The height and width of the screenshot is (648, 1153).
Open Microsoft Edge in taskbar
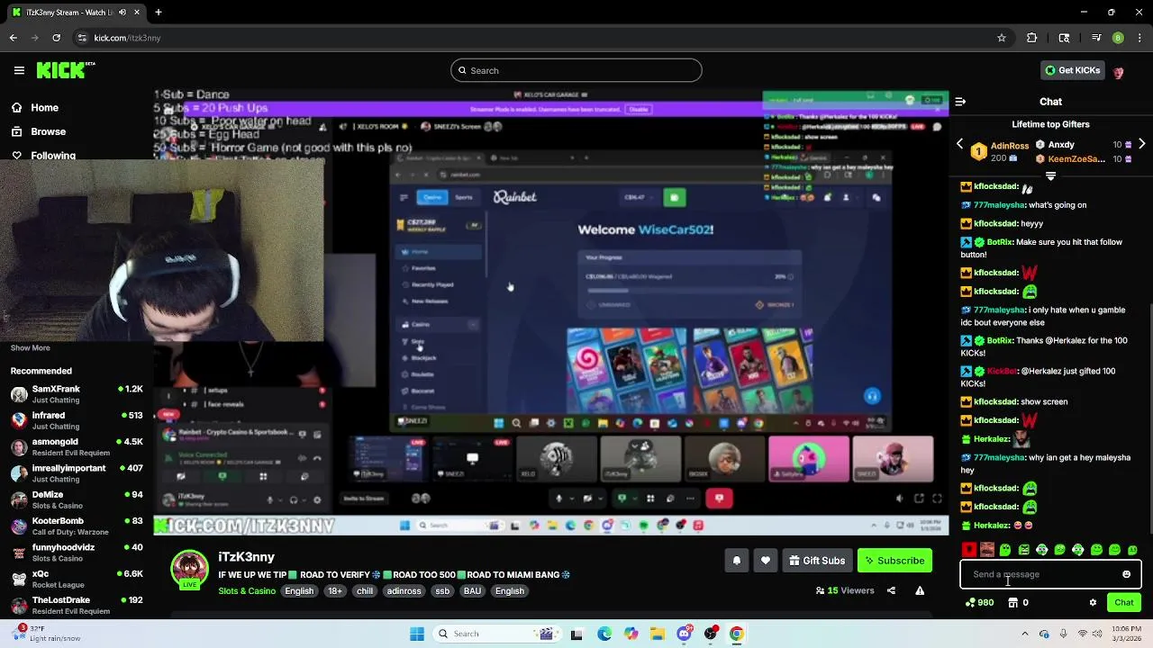point(604,634)
